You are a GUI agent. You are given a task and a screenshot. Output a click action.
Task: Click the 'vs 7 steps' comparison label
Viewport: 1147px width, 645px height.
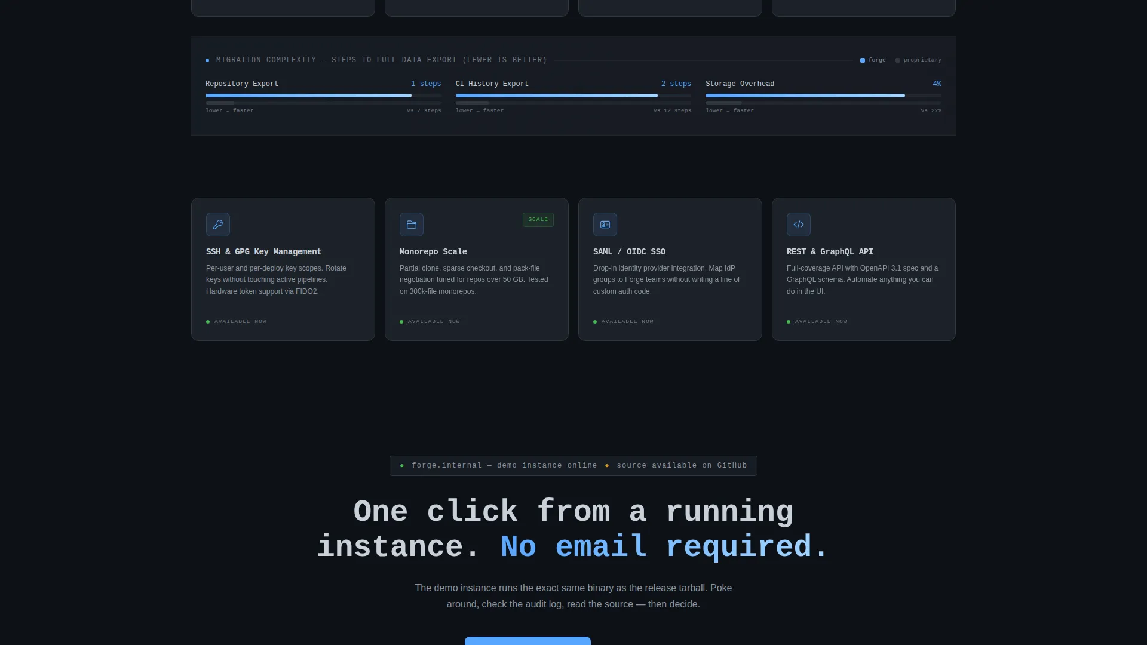point(424,111)
